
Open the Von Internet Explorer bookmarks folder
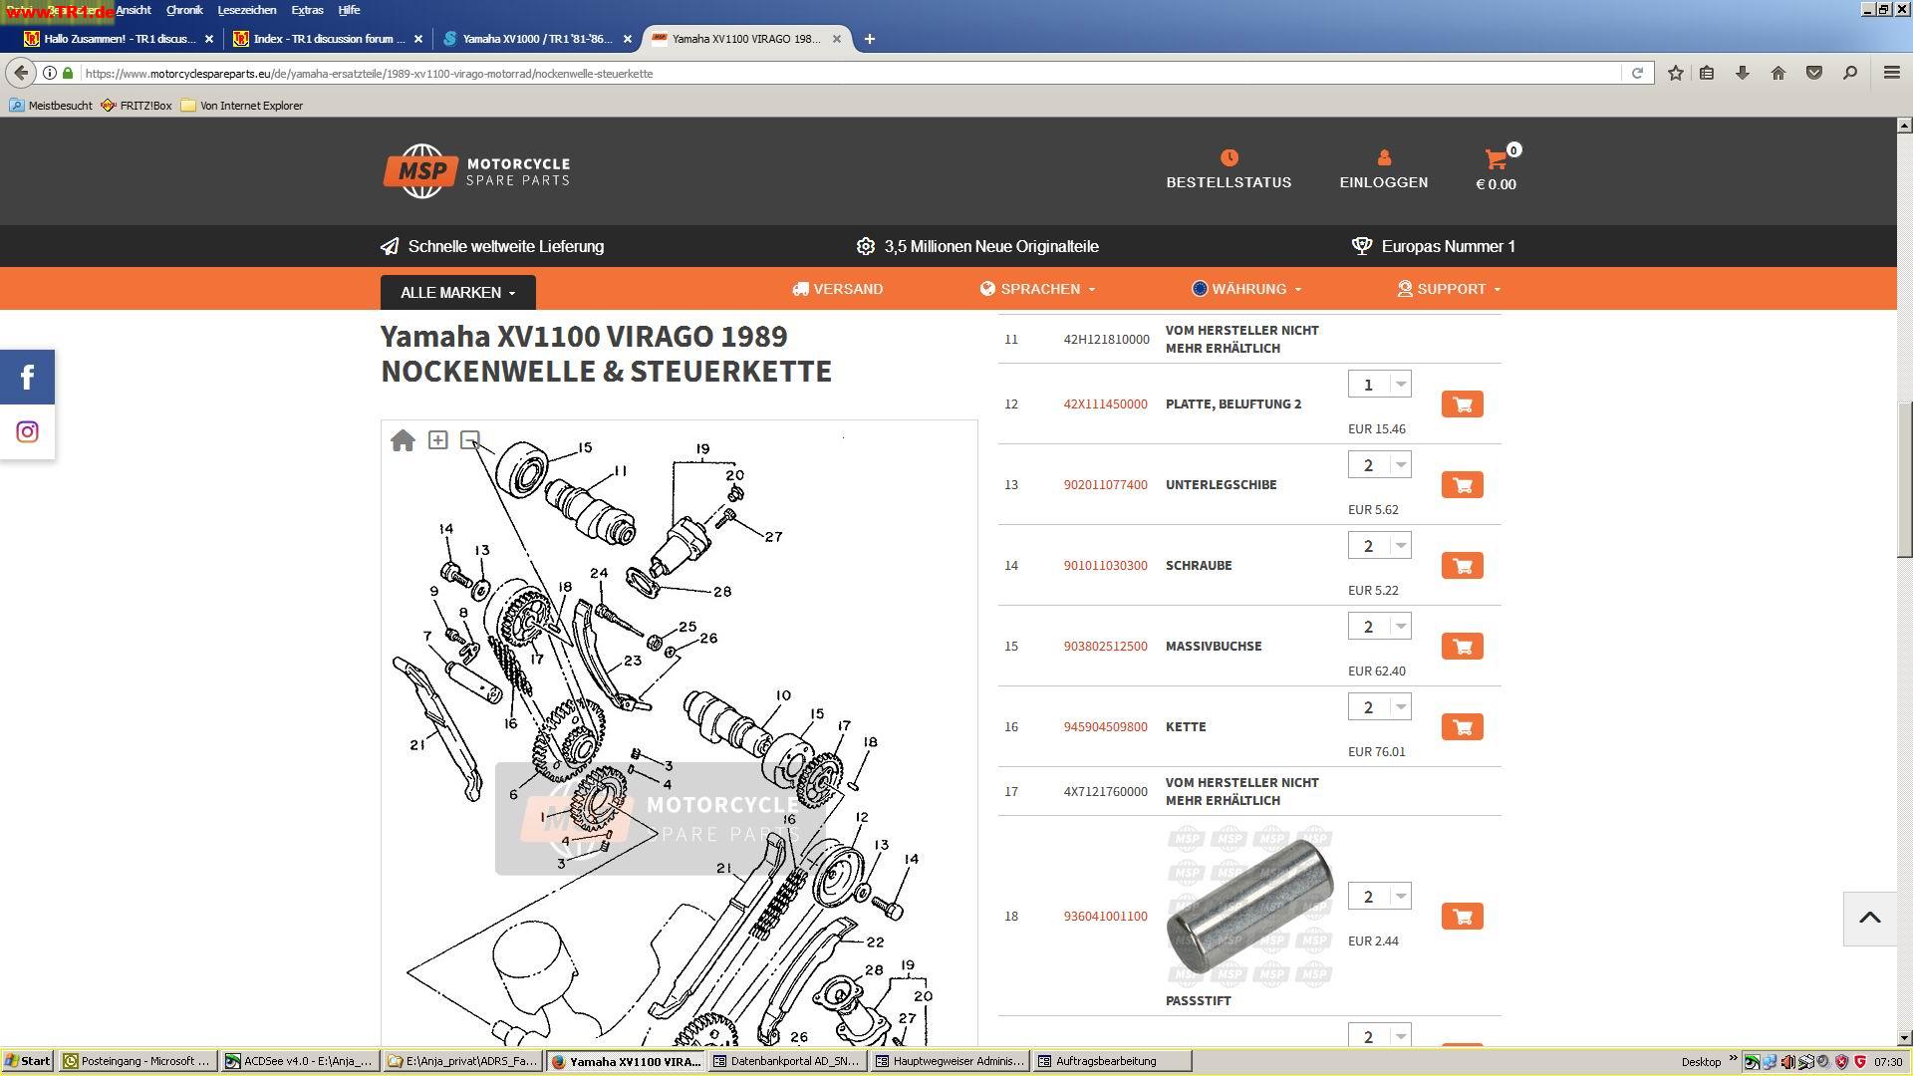(x=242, y=106)
